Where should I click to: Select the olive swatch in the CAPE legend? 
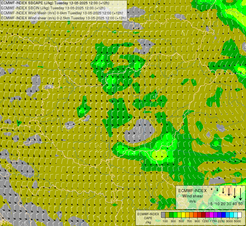(x=167, y=215)
